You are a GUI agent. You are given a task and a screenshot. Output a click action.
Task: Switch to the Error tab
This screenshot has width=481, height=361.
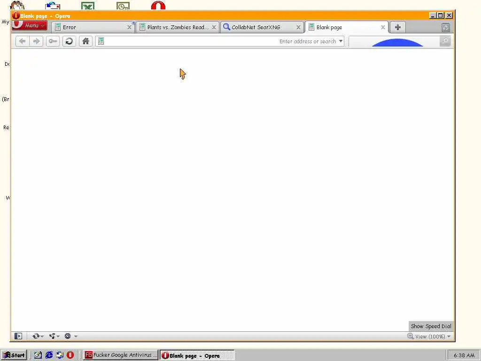click(x=93, y=27)
